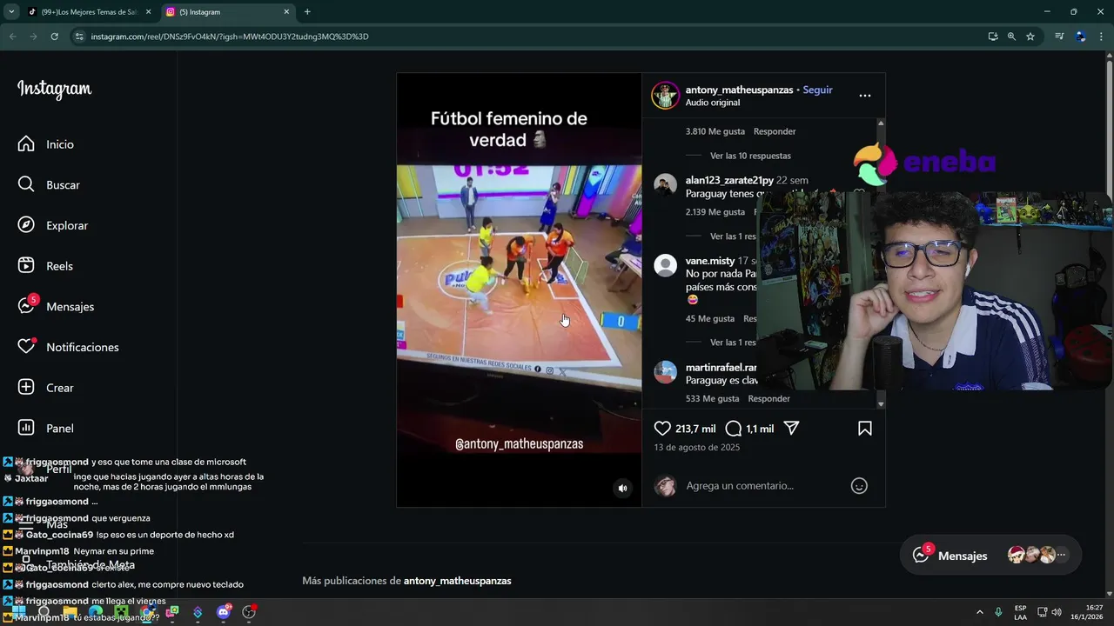Click the Instagram logo

click(54, 89)
